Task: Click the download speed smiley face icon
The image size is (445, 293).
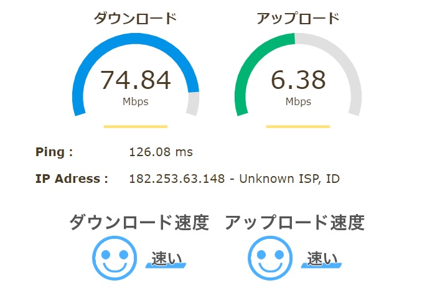Action: point(115,258)
